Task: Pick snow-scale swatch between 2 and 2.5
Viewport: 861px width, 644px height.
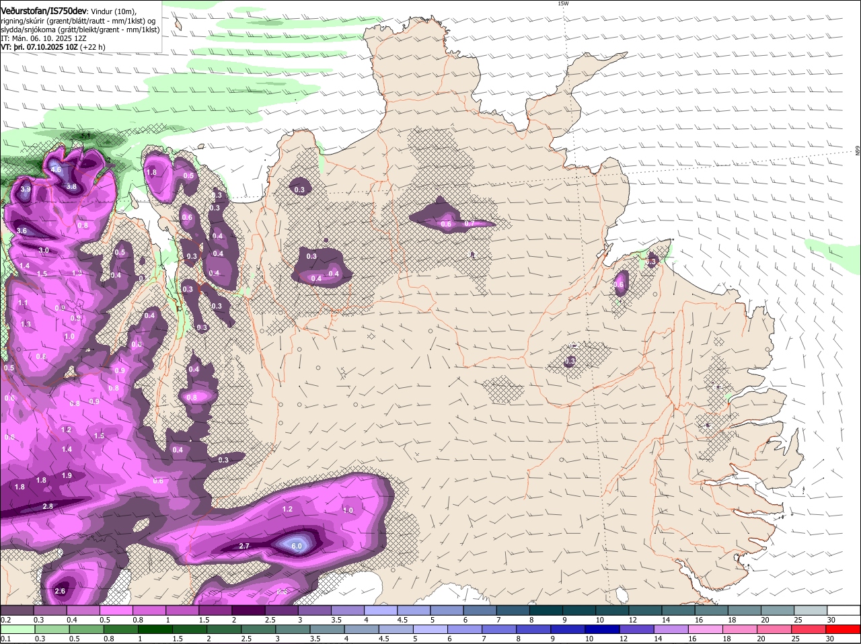Action: (x=248, y=610)
